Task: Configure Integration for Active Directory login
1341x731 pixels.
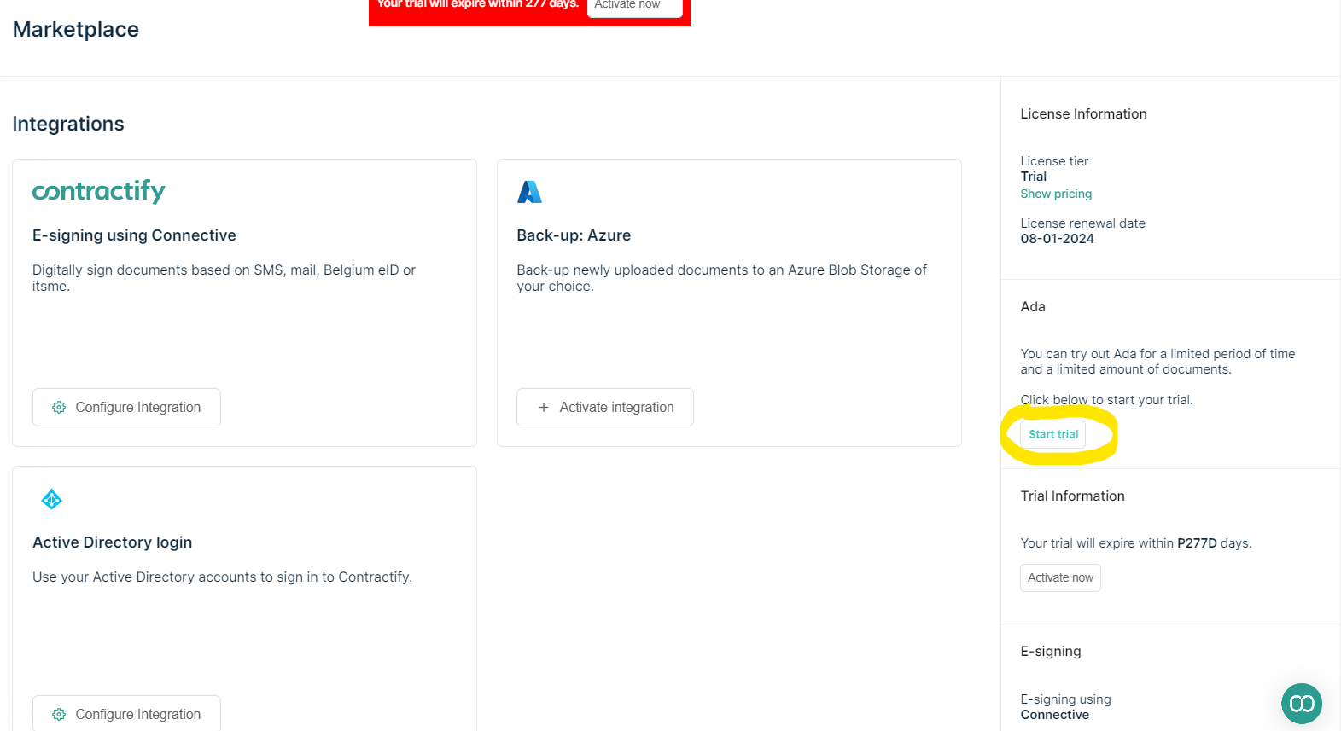Action: (126, 713)
